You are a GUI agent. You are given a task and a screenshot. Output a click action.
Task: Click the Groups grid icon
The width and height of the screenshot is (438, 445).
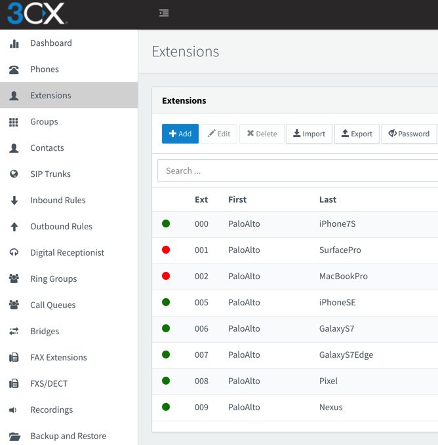pos(14,122)
